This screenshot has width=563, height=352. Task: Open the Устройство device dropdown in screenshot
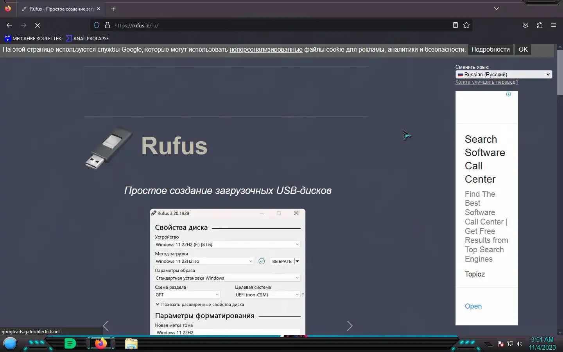[x=228, y=244]
